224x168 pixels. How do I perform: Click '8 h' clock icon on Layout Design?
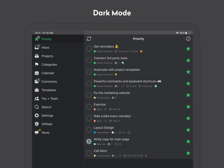[x=120, y=133]
